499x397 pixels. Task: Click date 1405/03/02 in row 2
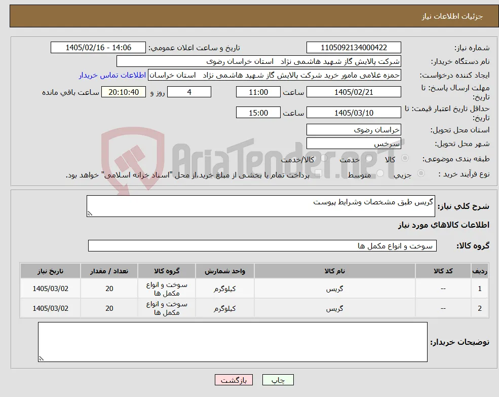50,308
